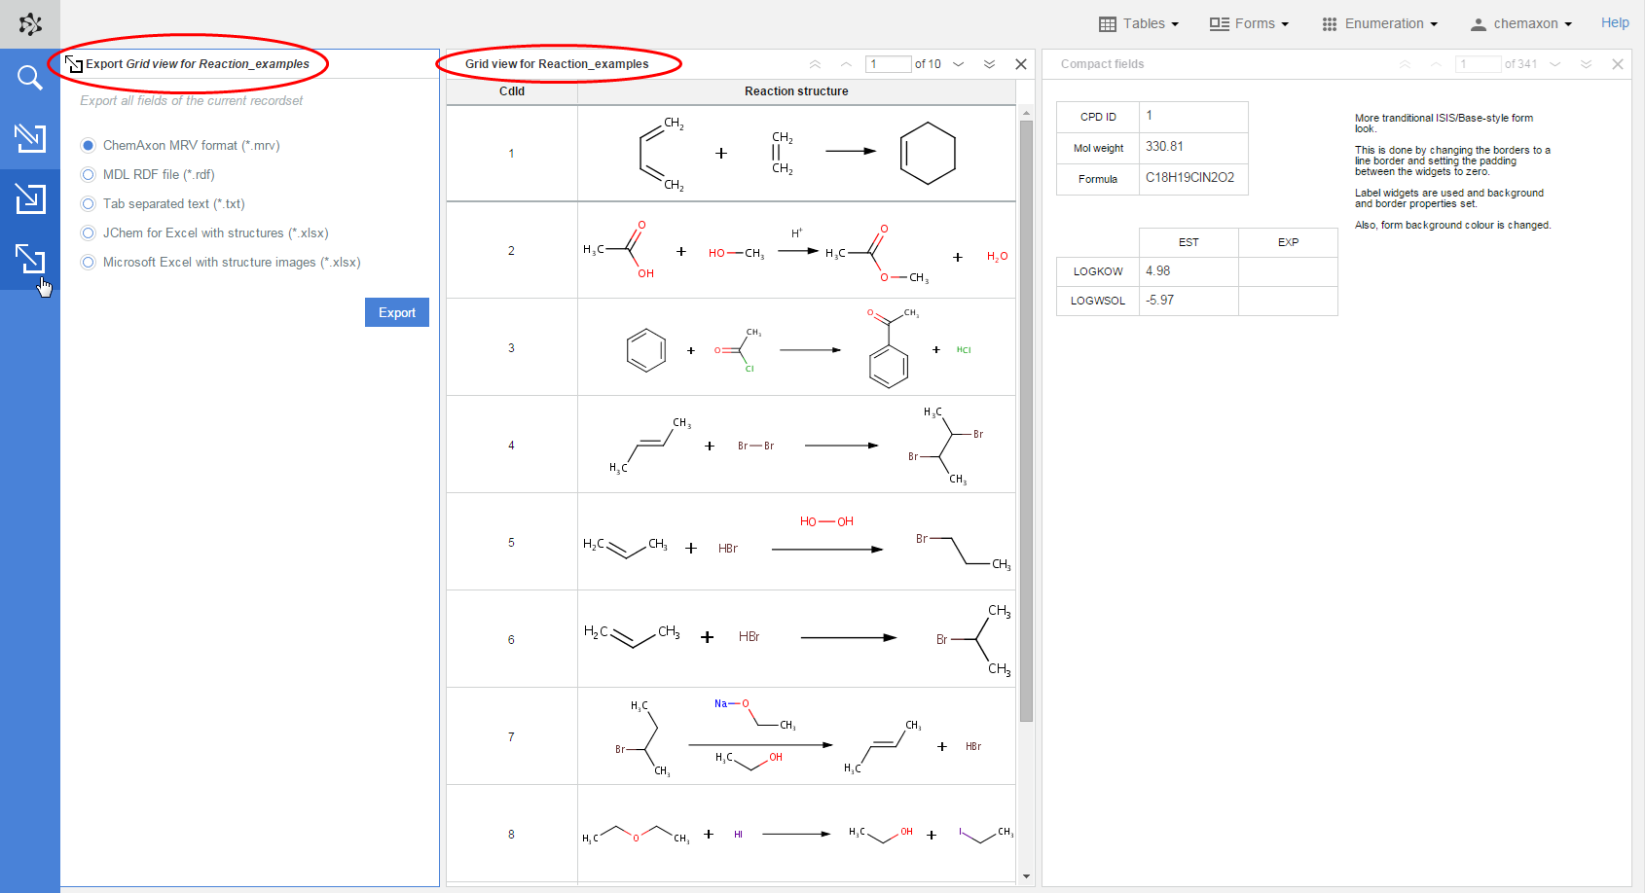Click the export icon in sidebar
The width and height of the screenshot is (1645, 893).
click(30, 259)
